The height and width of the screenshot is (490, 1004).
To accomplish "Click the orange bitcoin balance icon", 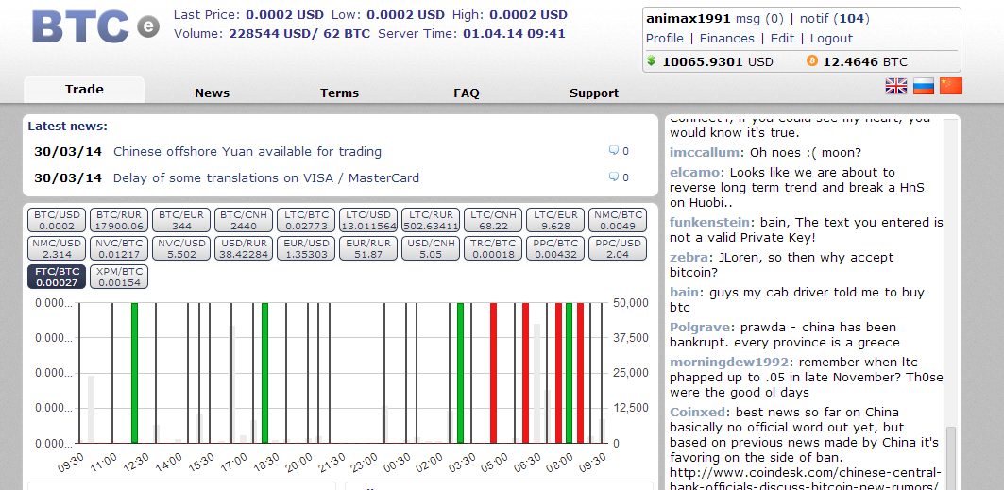I will click(812, 60).
